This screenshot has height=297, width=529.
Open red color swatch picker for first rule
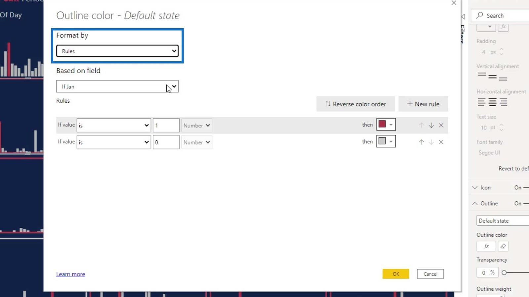pos(386,124)
